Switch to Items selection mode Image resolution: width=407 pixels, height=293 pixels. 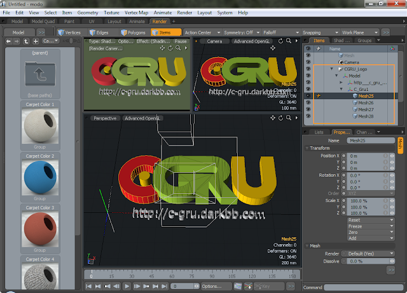166,32
